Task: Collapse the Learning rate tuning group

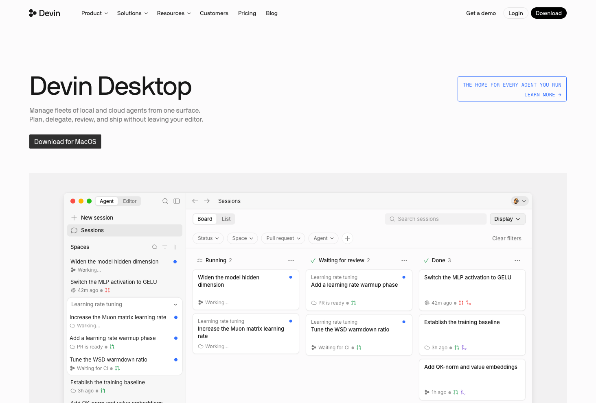Action: (175, 304)
